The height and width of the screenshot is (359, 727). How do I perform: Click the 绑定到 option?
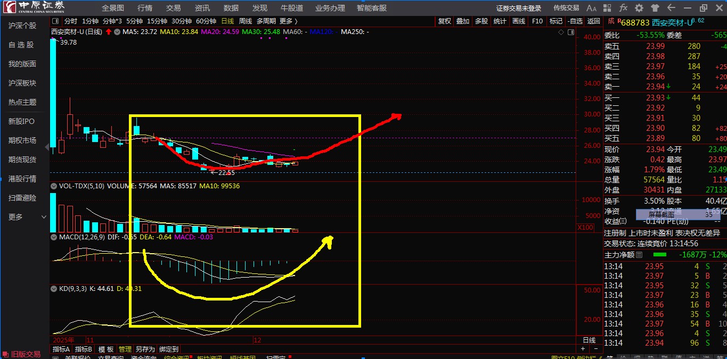(169, 349)
